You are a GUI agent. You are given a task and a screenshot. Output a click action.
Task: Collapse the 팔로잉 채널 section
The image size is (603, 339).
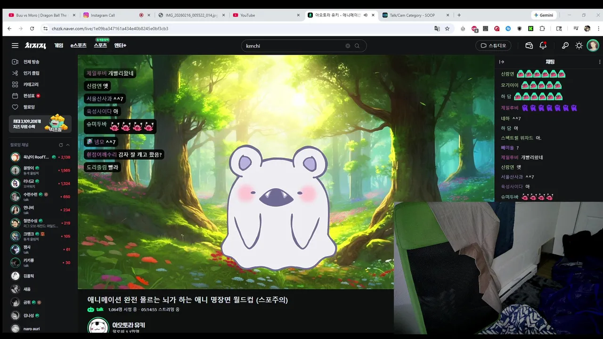(x=68, y=145)
